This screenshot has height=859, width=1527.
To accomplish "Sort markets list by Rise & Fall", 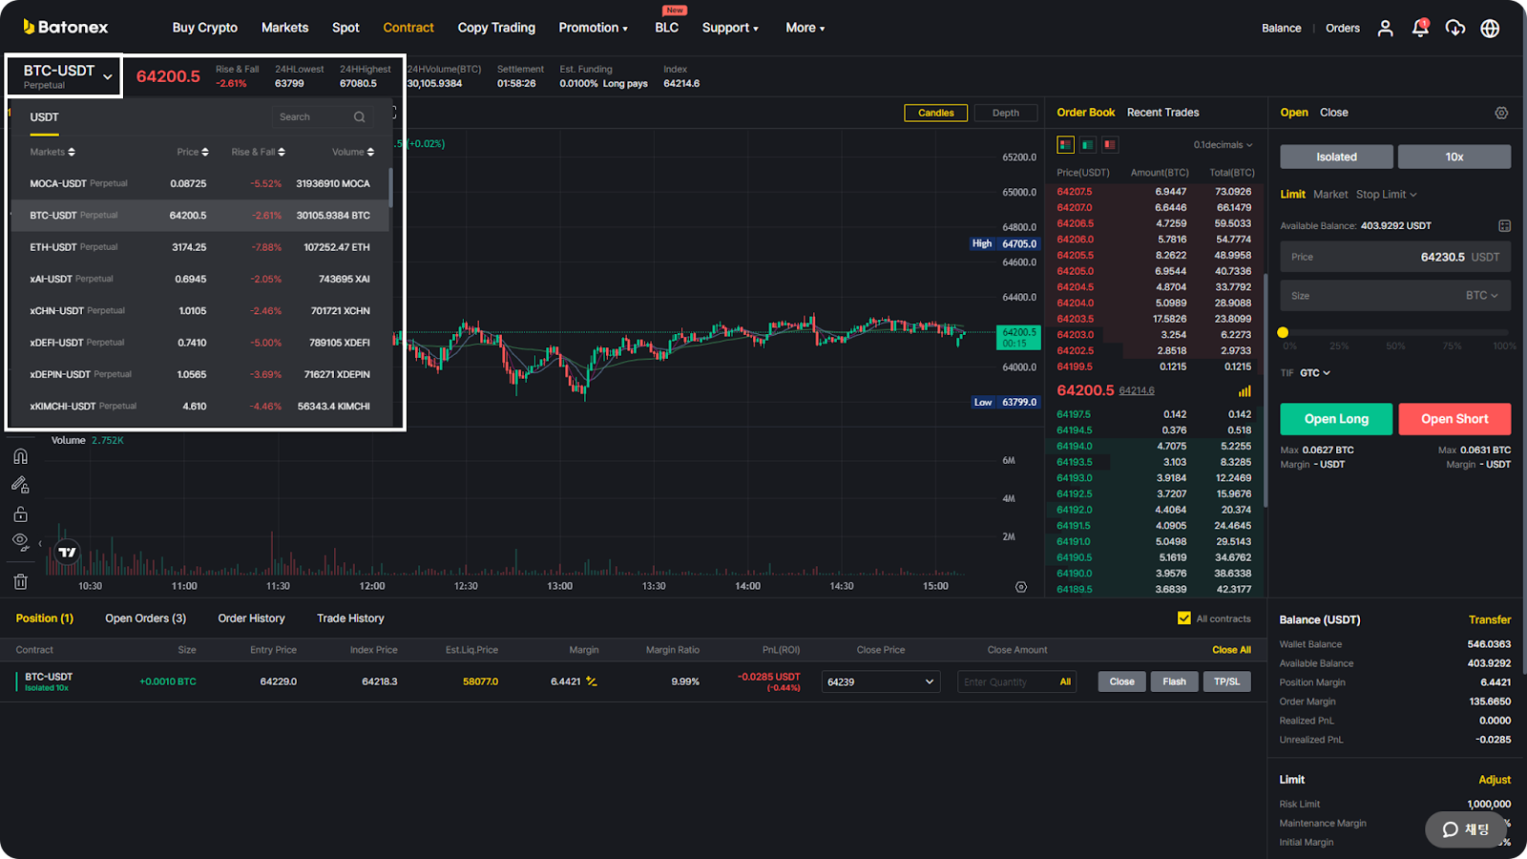I will click(x=258, y=152).
